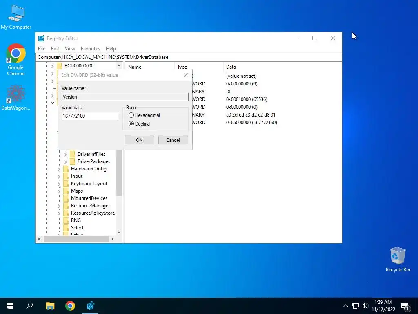Confirm with the OK button
Screen dimensions: 418x314
click(x=139, y=140)
